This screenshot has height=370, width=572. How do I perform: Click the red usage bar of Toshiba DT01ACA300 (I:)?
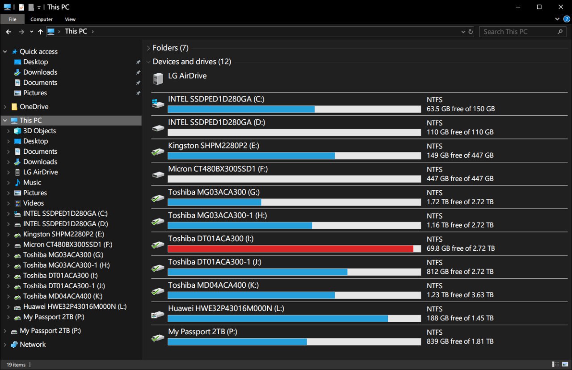[x=290, y=249]
